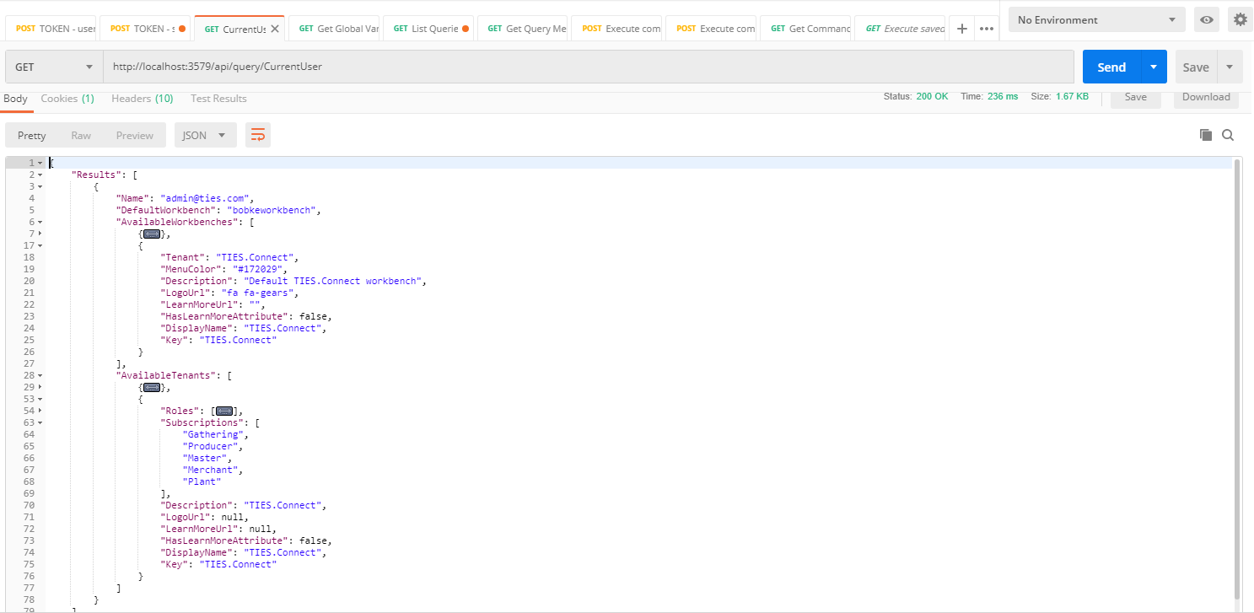Select Pretty response view
The image size is (1254, 613).
(x=32, y=136)
